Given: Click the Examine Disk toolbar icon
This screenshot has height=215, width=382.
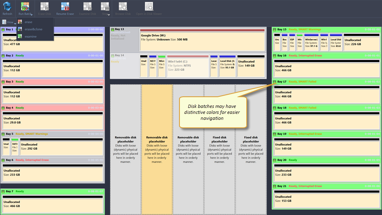Looking at the screenshot, I should [x=87, y=6].
